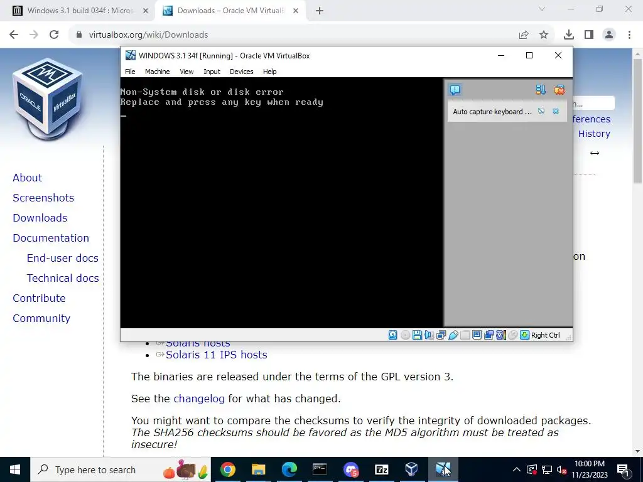Screen dimensions: 643x482
Task: Open the Technical docs link
Action: click(63, 278)
